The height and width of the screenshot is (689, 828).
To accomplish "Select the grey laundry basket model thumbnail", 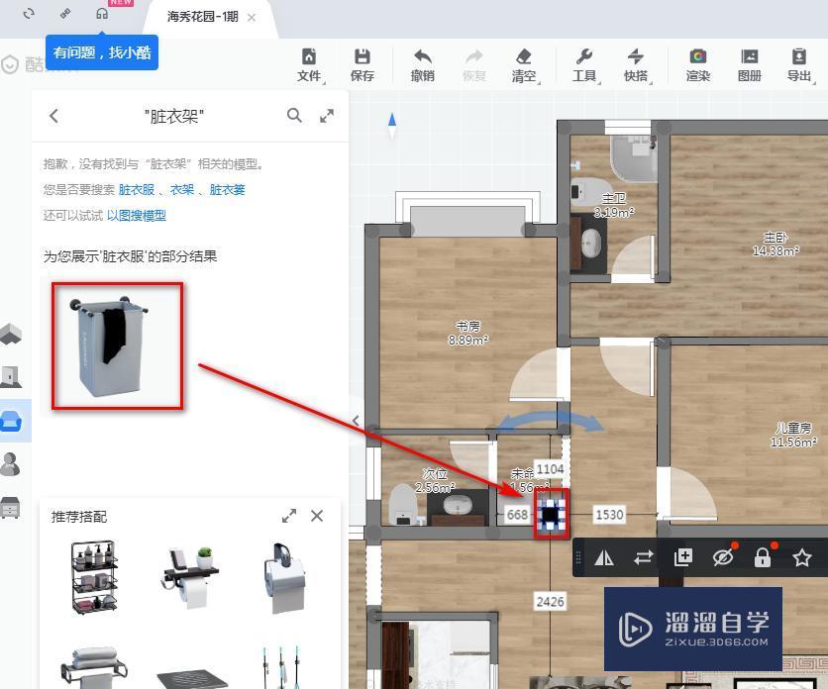I will [x=117, y=345].
